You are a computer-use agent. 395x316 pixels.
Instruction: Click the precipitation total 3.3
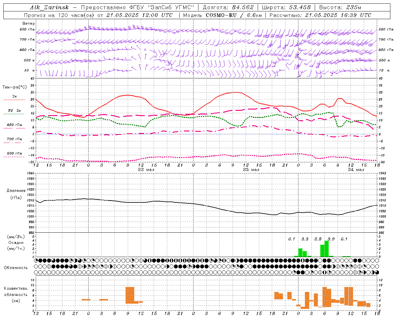tap(305, 239)
